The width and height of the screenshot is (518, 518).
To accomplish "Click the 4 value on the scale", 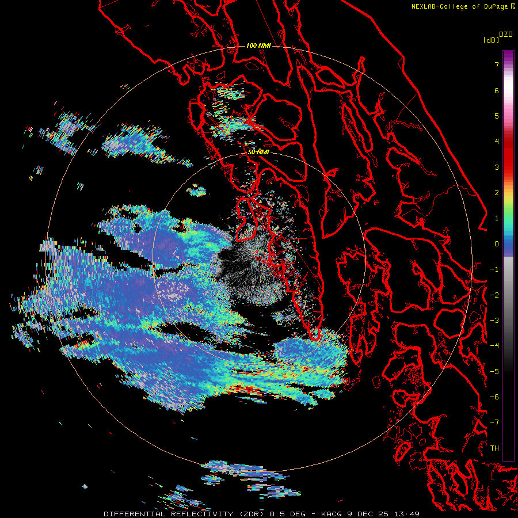I will 497,142.
